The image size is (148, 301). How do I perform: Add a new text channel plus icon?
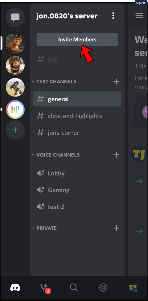116,82
